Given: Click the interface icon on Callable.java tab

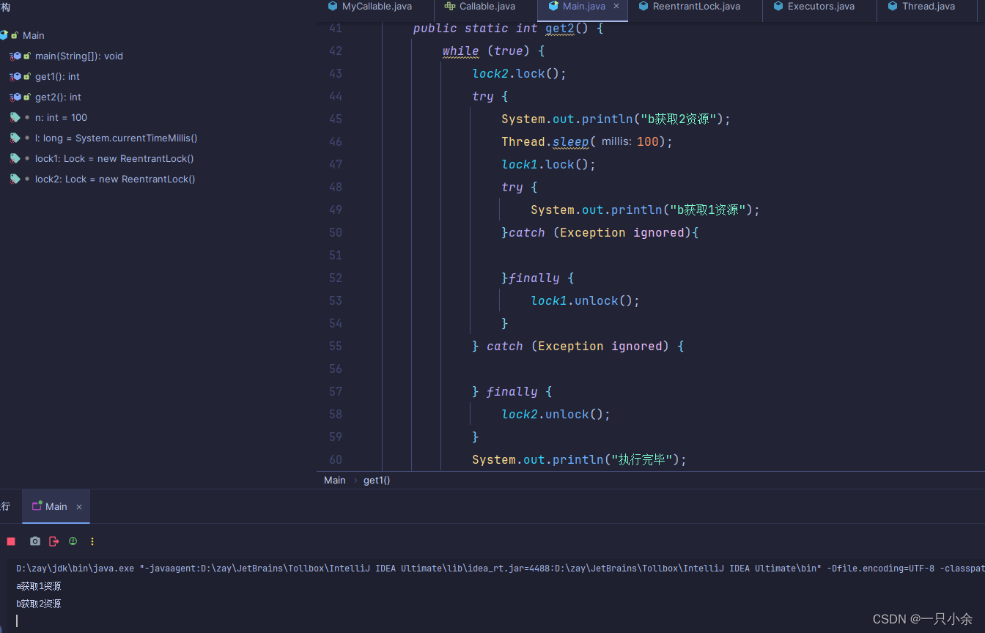Looking at the screenshot, I should coord(450,6).
